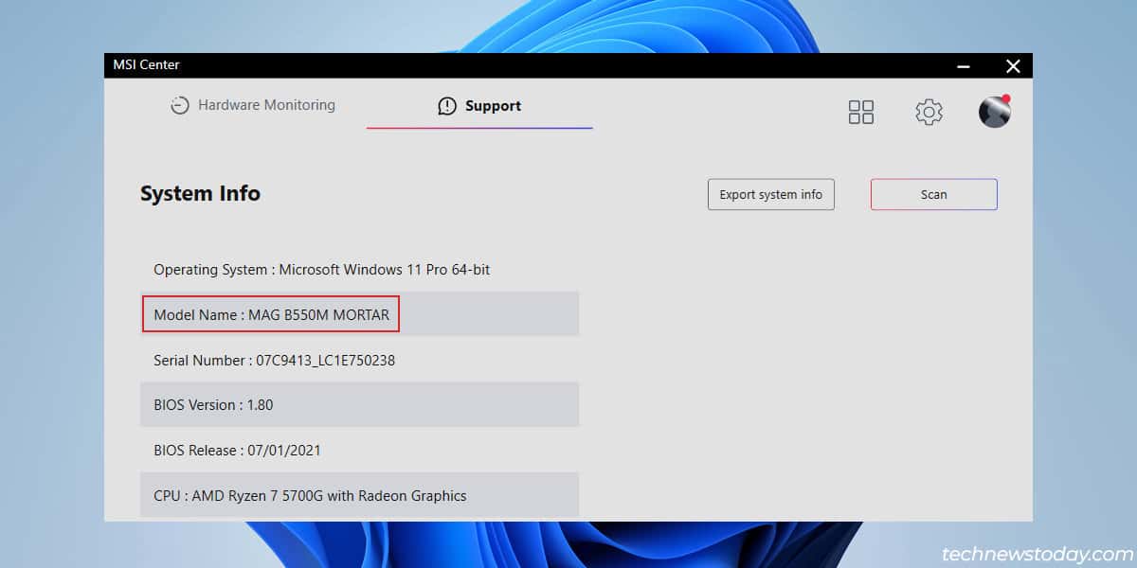
Task: Click the CPU AMD Ryzen 7 row
Action: click(x=310, y=495)
